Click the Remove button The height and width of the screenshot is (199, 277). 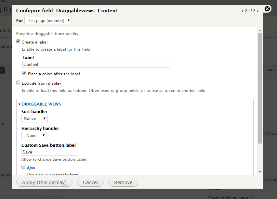point(123,182)
